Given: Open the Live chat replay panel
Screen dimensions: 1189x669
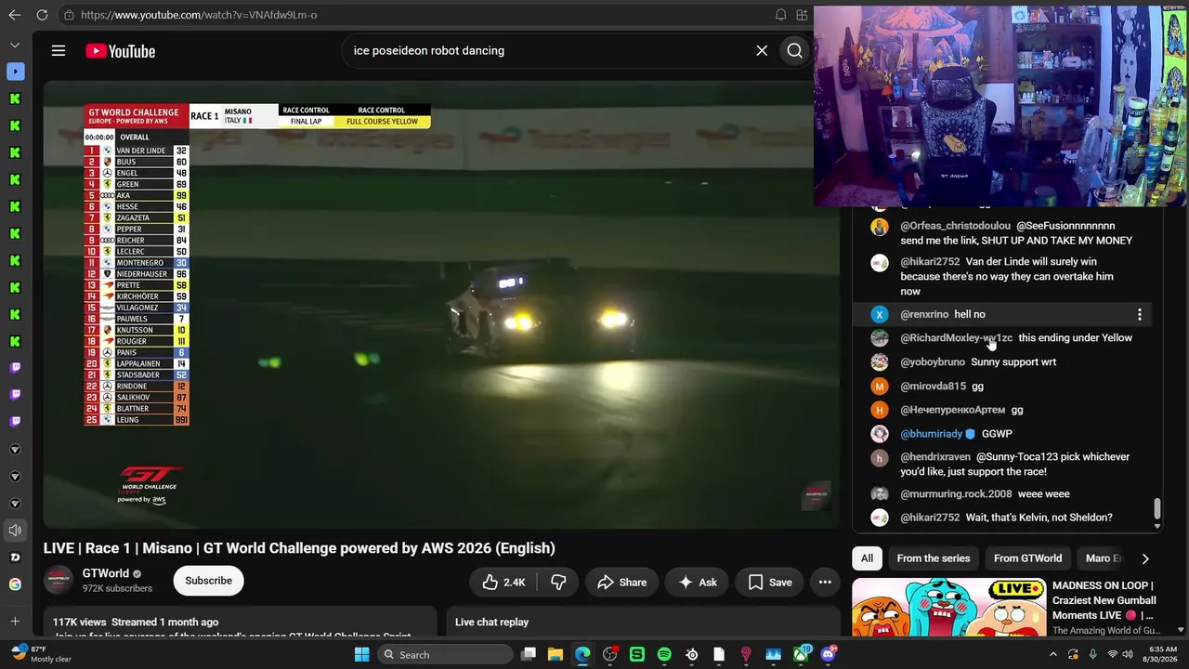Looking at the screenshot, I should click(643, 622).
